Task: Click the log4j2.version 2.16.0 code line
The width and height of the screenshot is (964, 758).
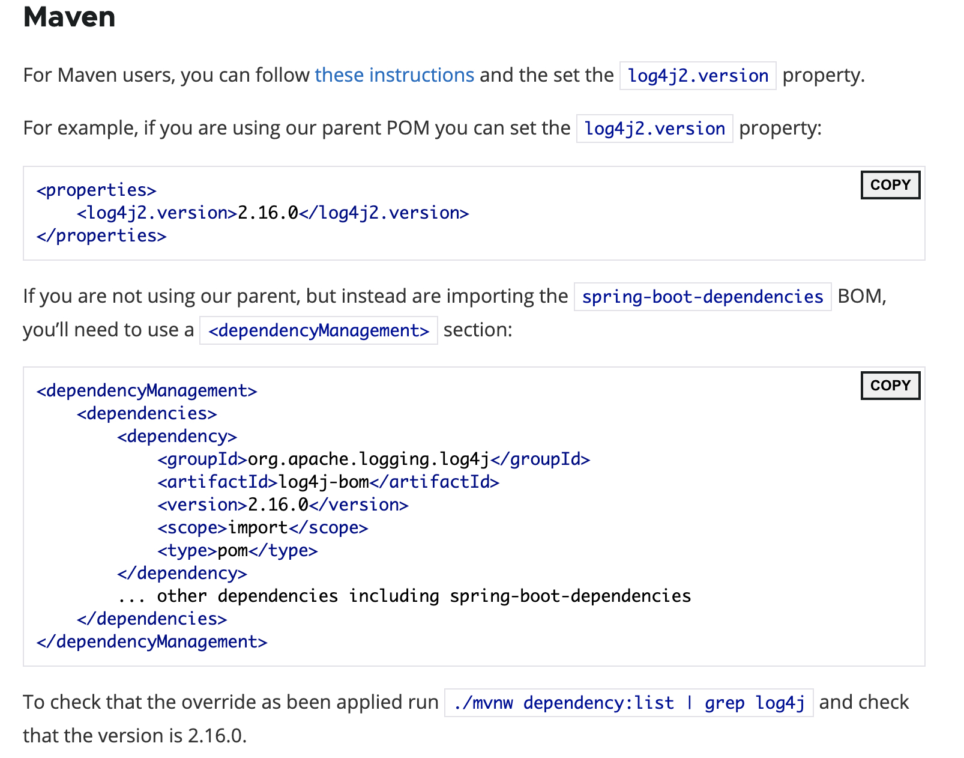Action: (x=273, y=213)
